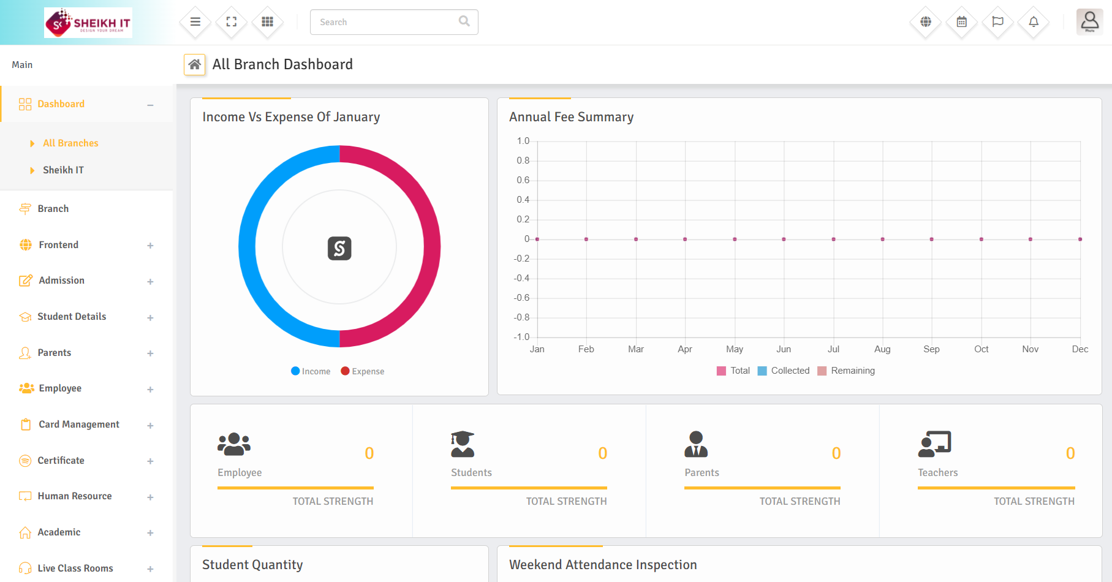The height and width of the screenshot is (582, 1112).
Task: Click the Total pink legend swatch
Action: pos(721,371)
